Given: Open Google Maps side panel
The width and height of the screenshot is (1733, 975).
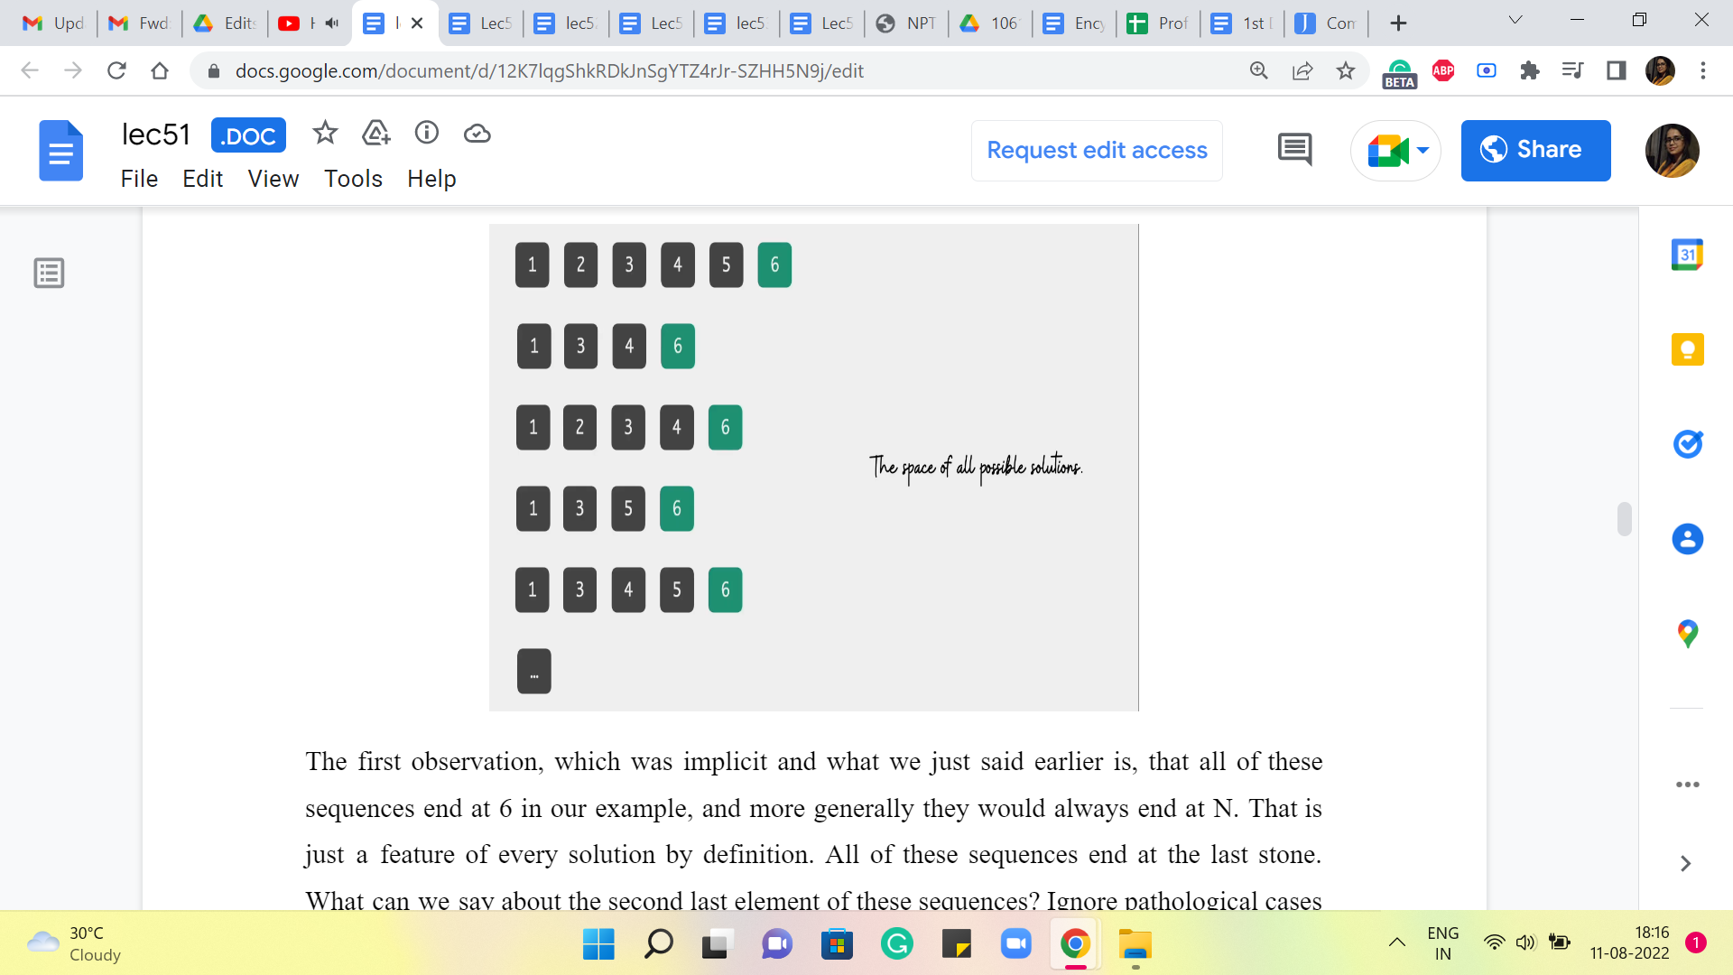Looking at the screenshot, I should pyautogui.click(x=1687, y=634).
